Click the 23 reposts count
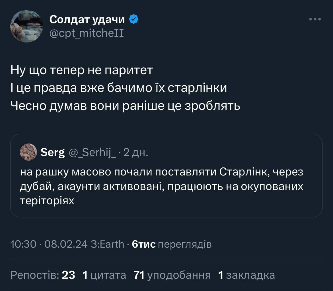 pos(68,275)
